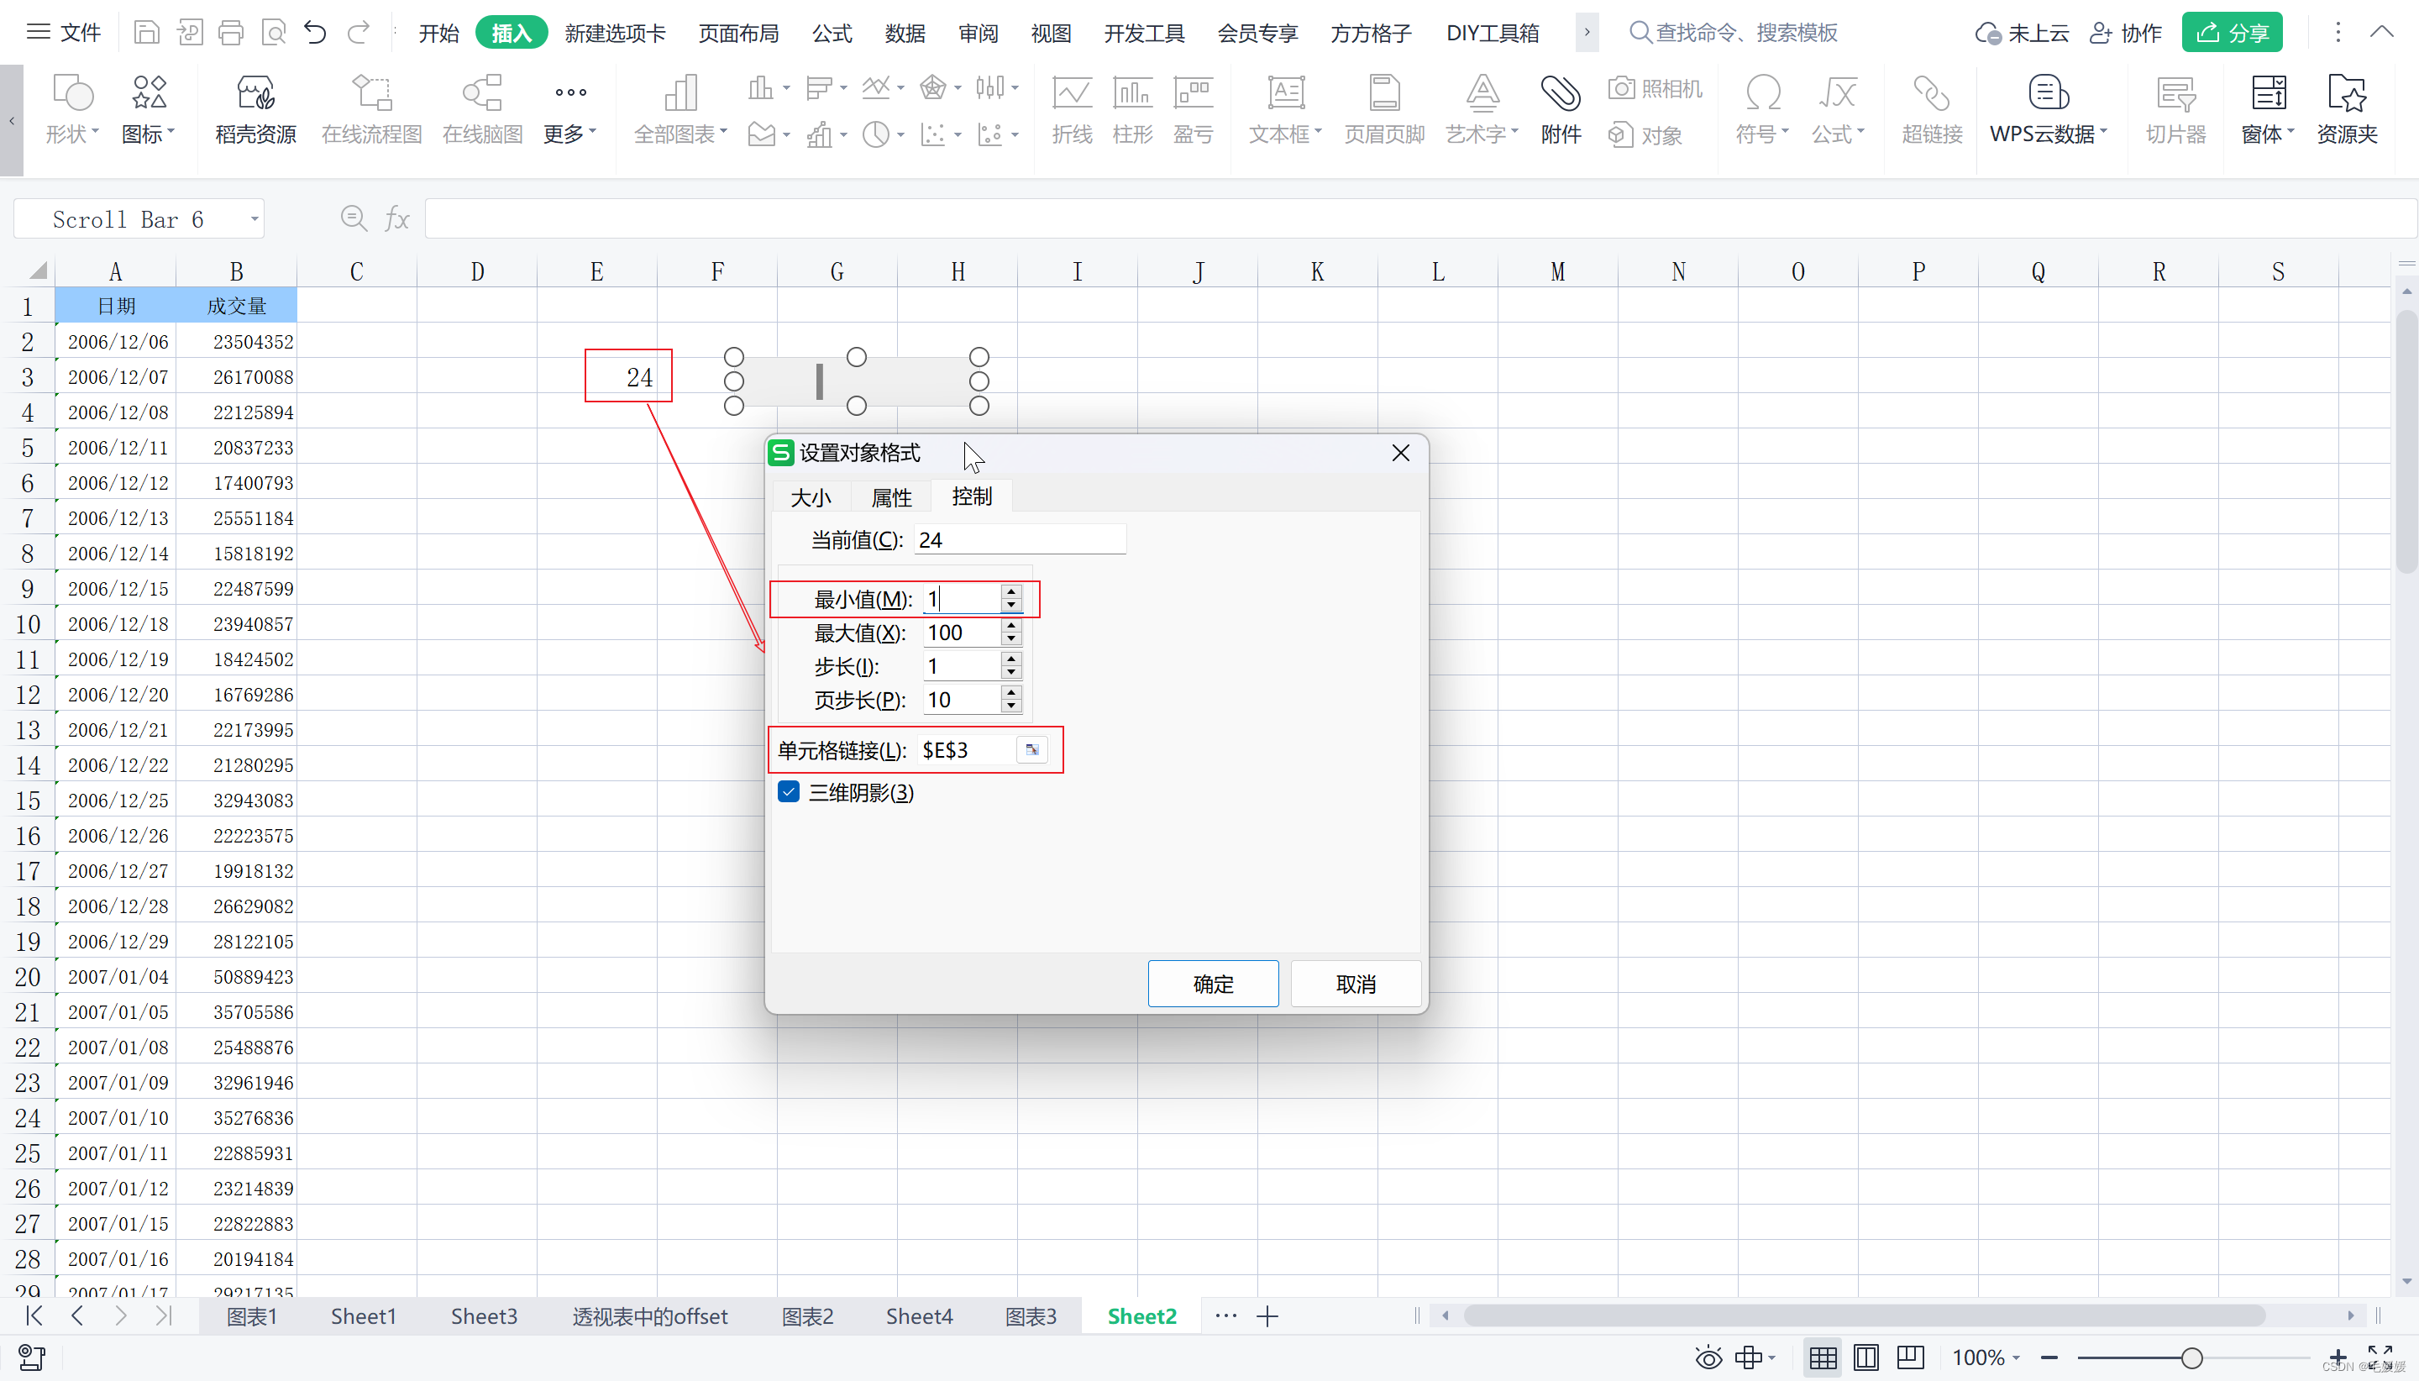Click the 确定 button in dialog
Screen dimensions: 2419x1381
[x=1213, y=984]
